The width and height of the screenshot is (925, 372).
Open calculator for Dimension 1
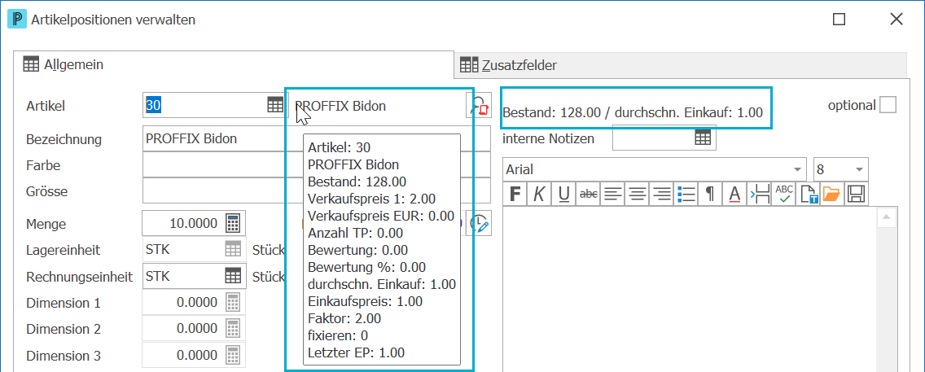click(234, 303)
